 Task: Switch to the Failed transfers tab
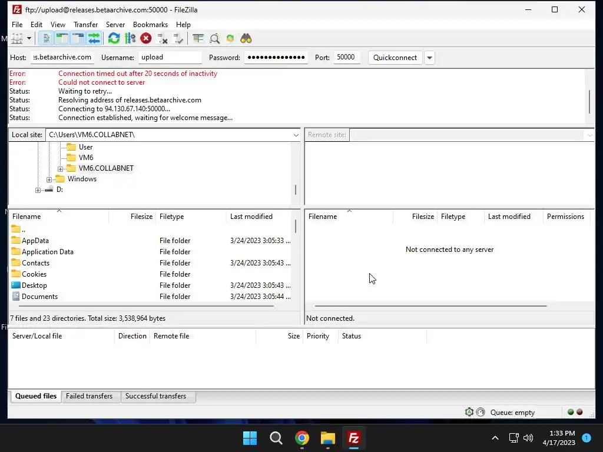pyautogui.click(x=90, y=396)
